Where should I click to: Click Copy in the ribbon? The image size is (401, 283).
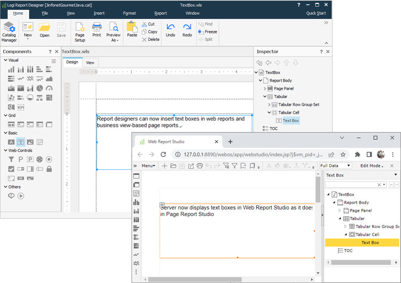(x=150, y=32)
